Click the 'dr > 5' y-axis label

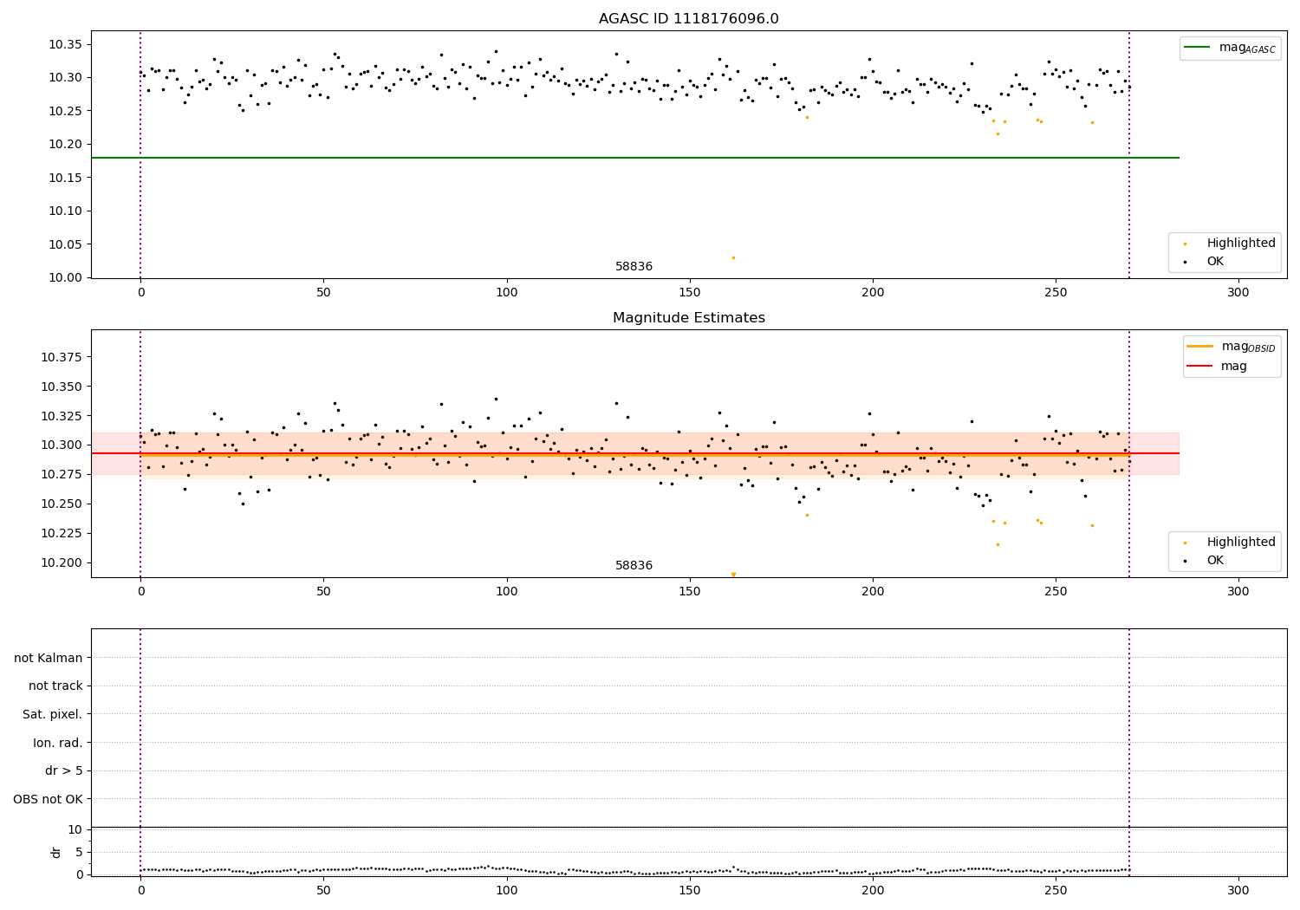[64, 771]
